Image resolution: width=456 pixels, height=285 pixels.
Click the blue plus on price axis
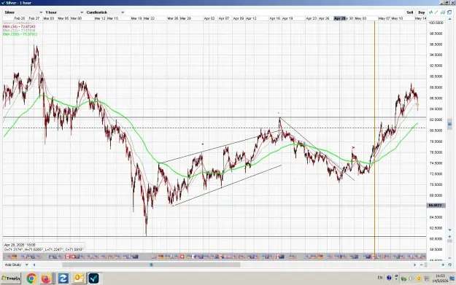(x=449, y=236)
